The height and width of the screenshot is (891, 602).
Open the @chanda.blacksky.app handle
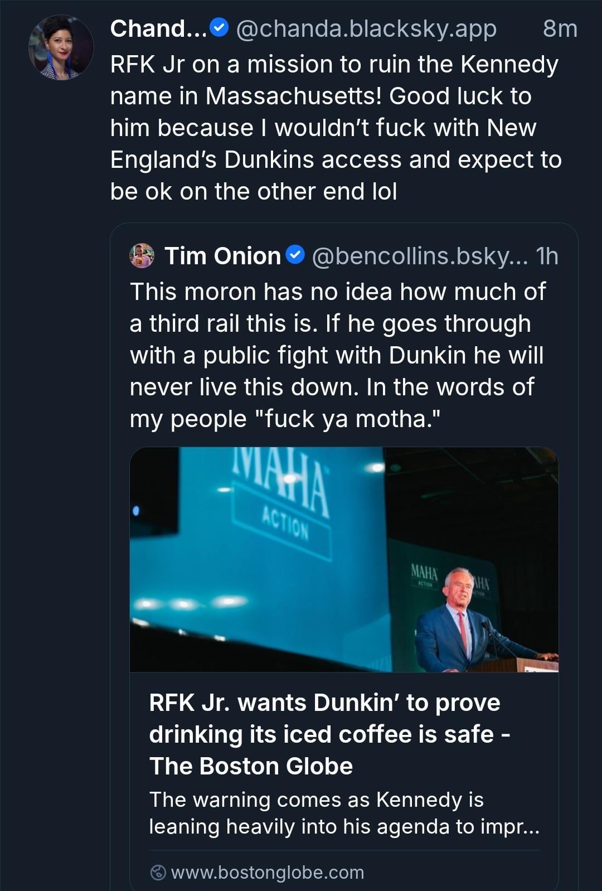pyautogui.click(x=366, y=28)
